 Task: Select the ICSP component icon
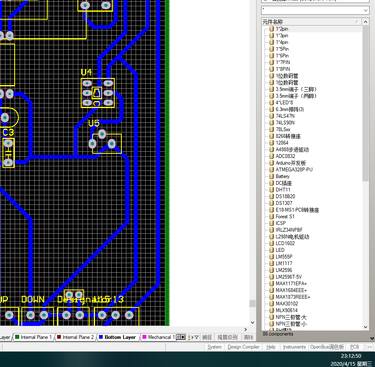tap(271, 223)
